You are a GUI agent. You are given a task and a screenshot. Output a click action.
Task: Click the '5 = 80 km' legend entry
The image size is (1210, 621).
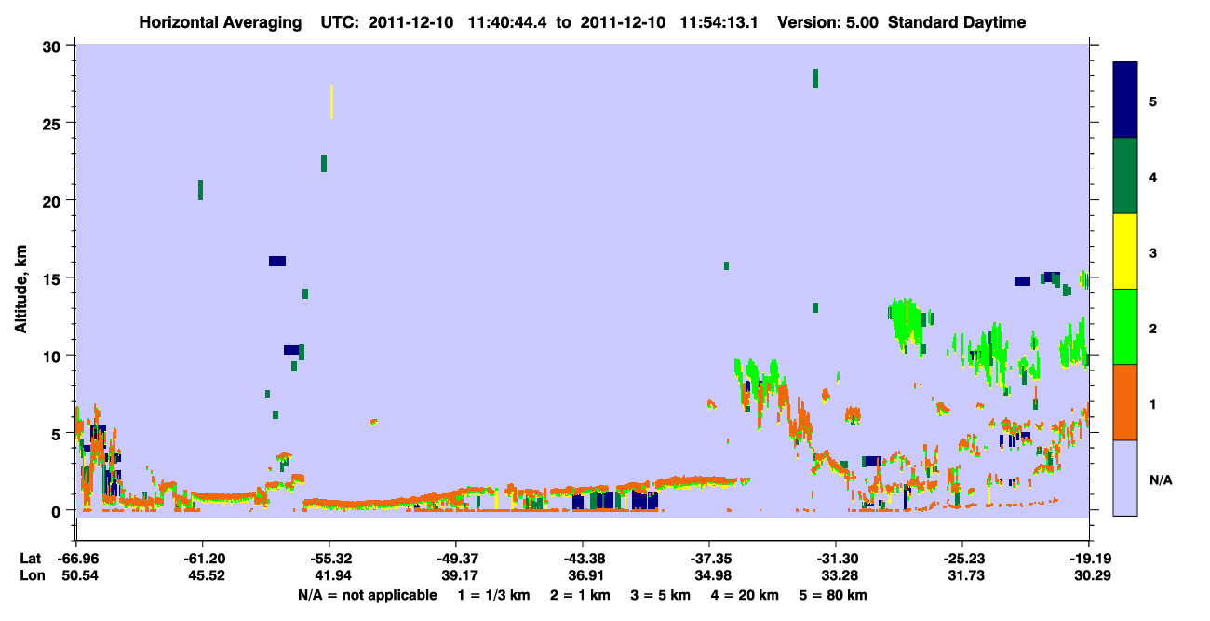(x=834, y=595)
